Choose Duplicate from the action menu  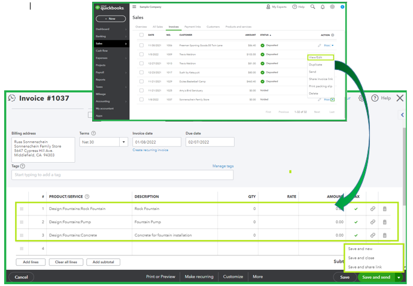click(315, 65)
